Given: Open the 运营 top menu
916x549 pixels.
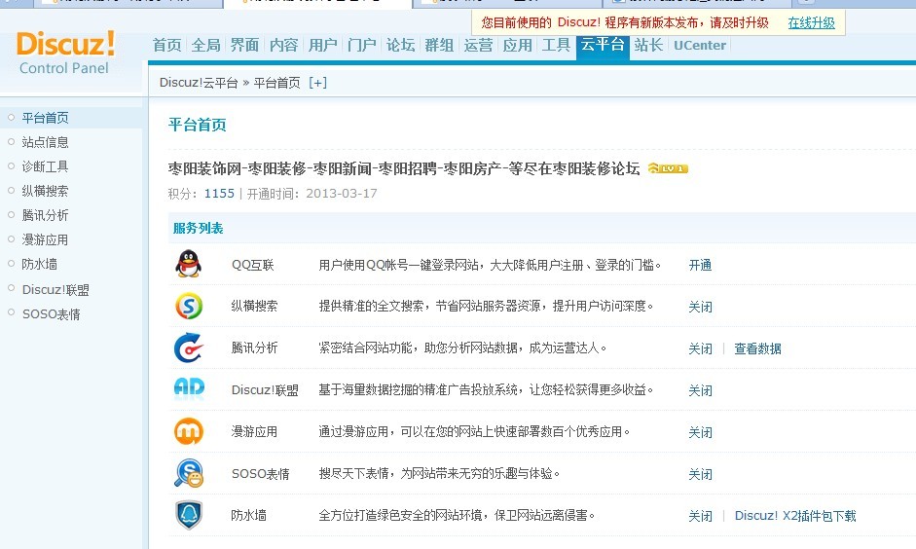Looking at the screenshot, I should [479, 45].
